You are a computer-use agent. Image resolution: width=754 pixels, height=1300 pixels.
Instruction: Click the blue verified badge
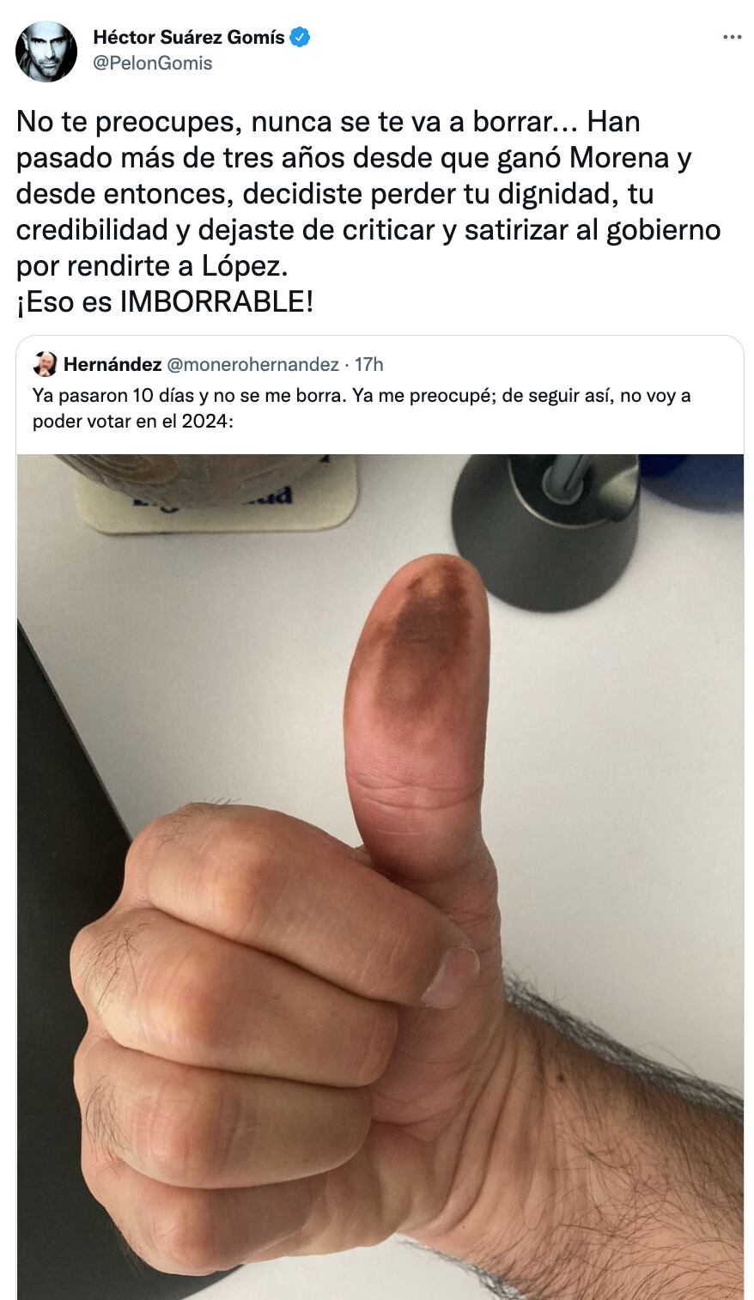300,37
